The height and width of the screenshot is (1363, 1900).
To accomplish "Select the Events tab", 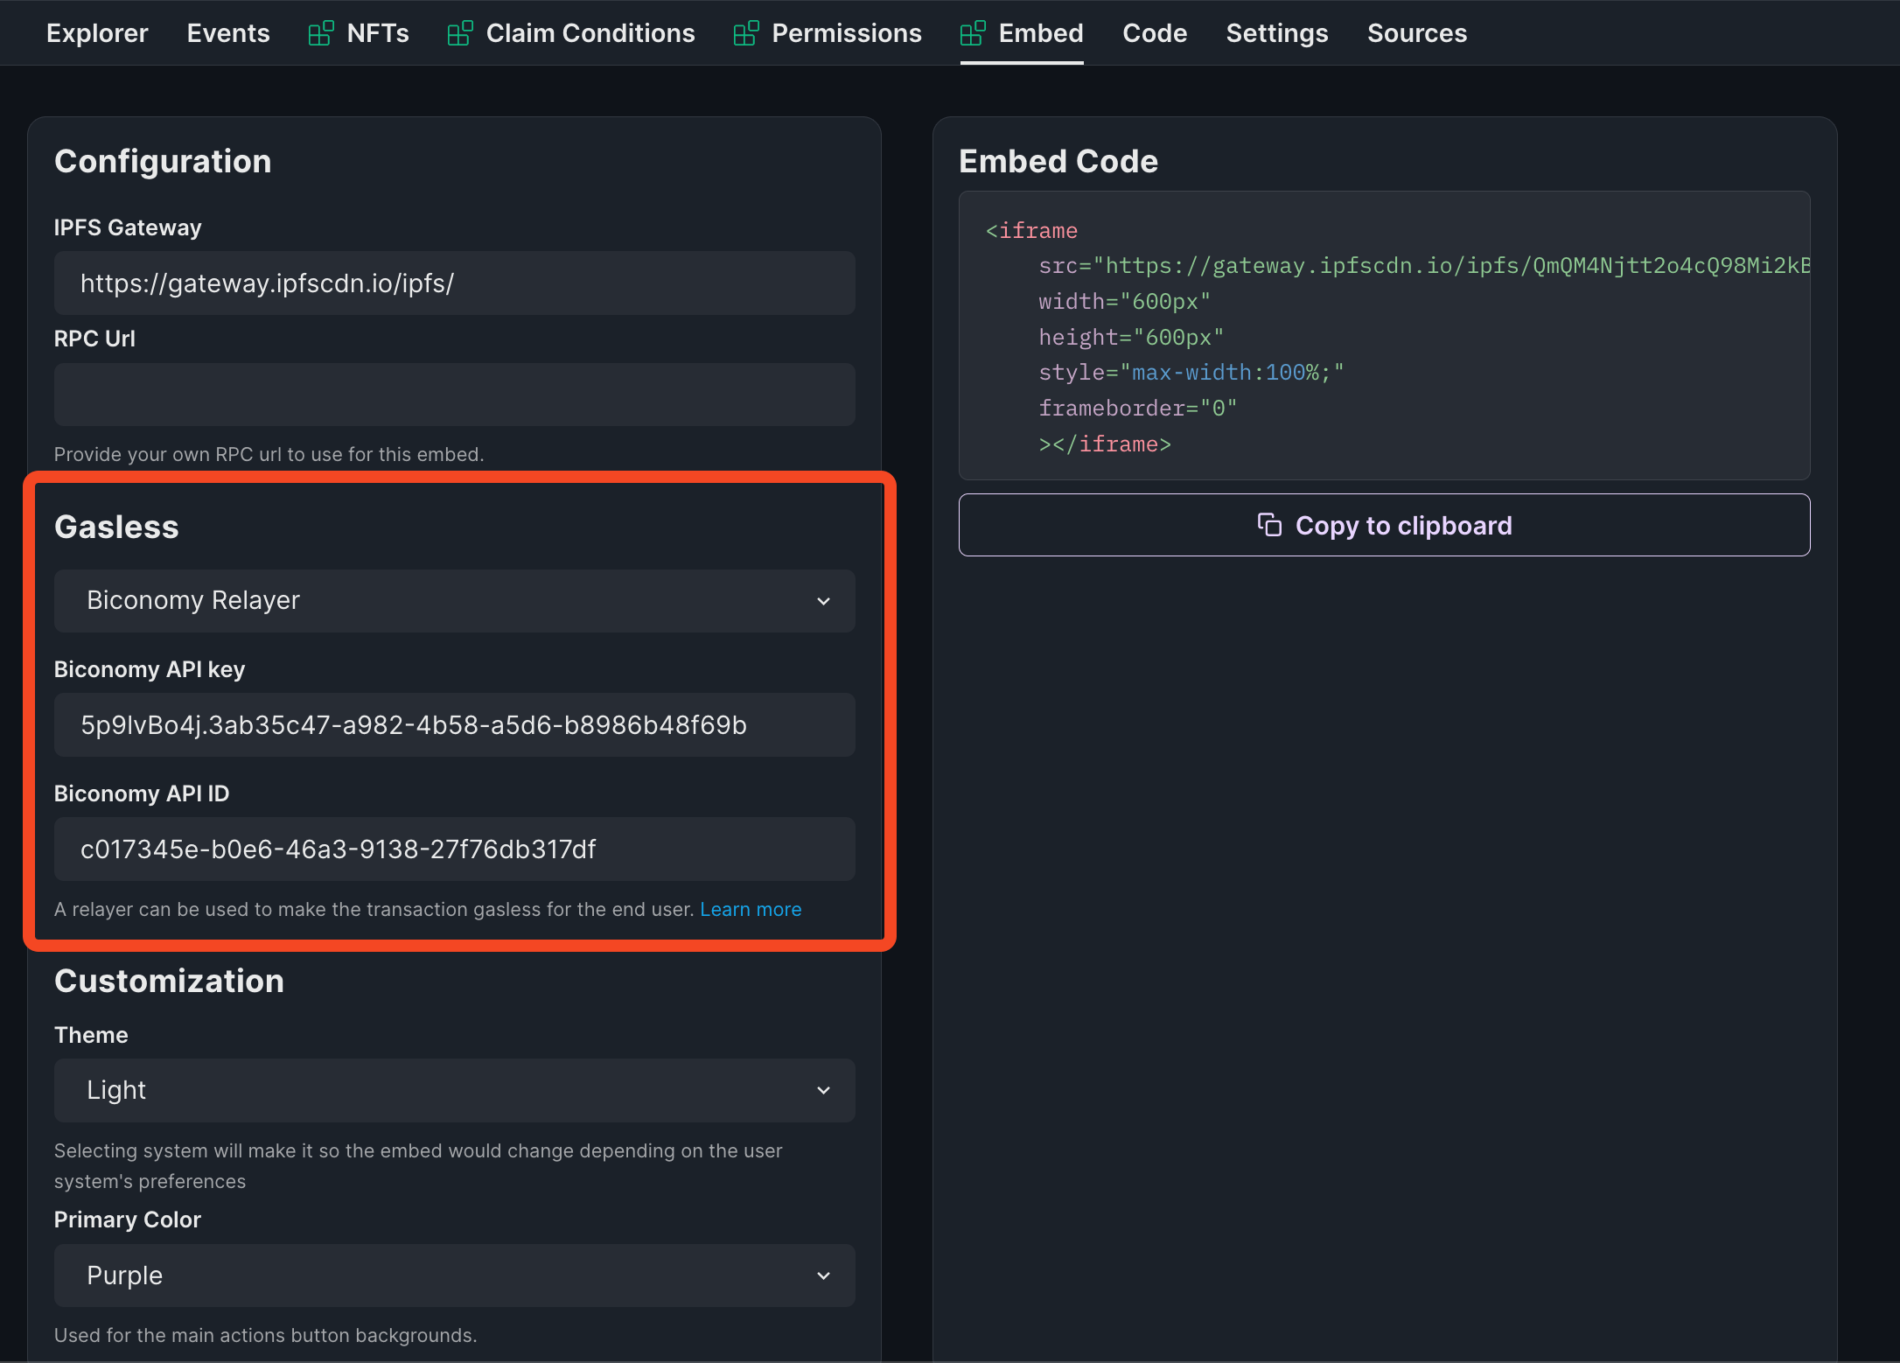I will pyautogui.click(x=227, y=32).
